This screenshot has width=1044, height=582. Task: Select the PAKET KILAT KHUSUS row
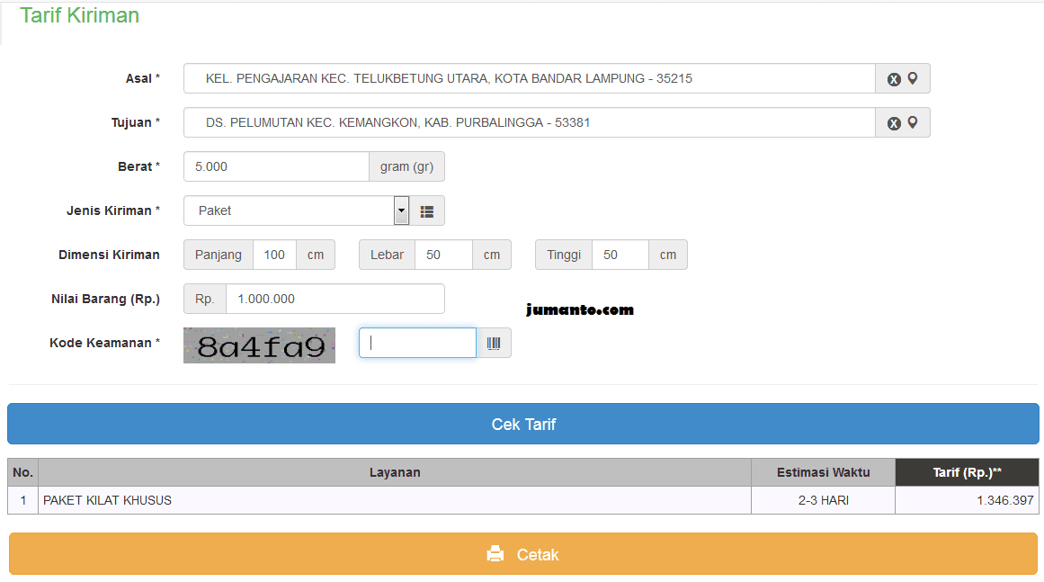pos(523,500)
